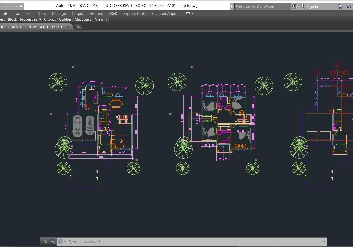
Task: Click the ribbon minimize toggle button
Action: pyautogui.click(x=188, y=13)
